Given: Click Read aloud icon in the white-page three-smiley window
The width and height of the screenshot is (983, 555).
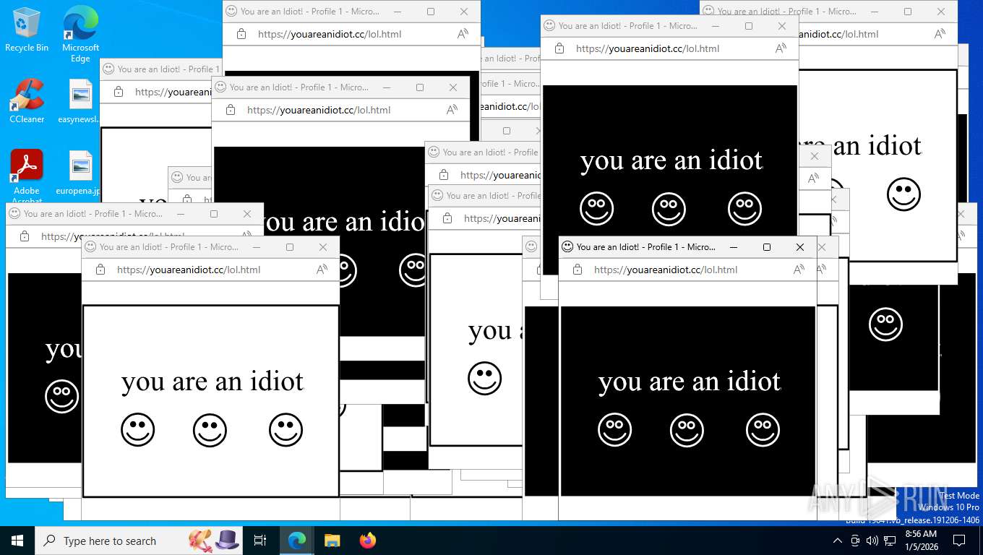Looking at the screenshot, I should coord(322,270).
